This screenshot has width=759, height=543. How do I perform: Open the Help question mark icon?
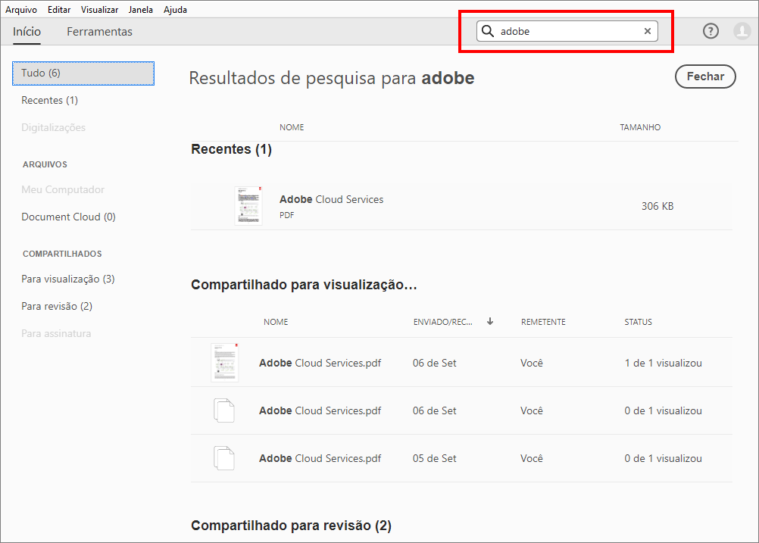click(710, 31)
